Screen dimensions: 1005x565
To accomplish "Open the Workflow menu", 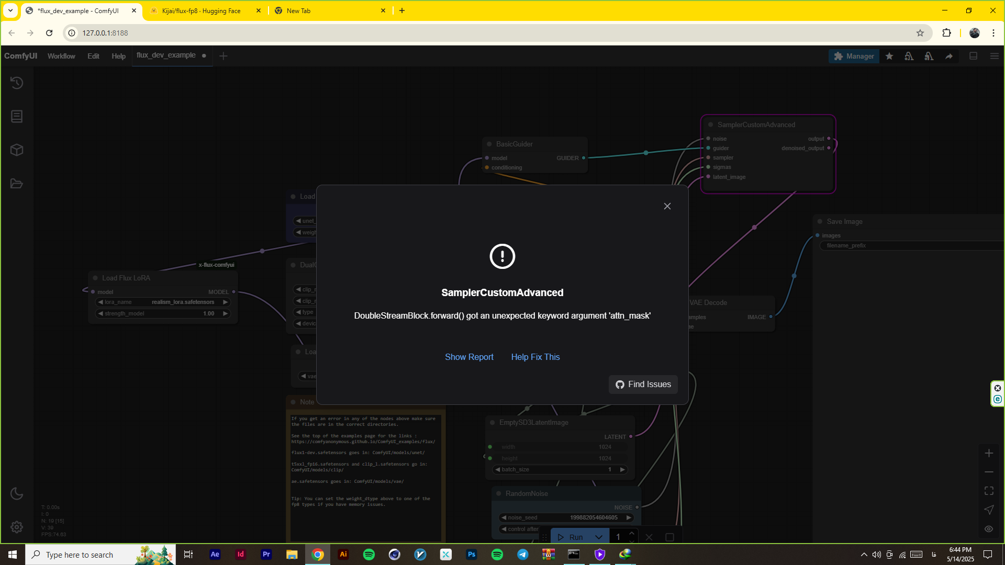I will pos(61,56).
